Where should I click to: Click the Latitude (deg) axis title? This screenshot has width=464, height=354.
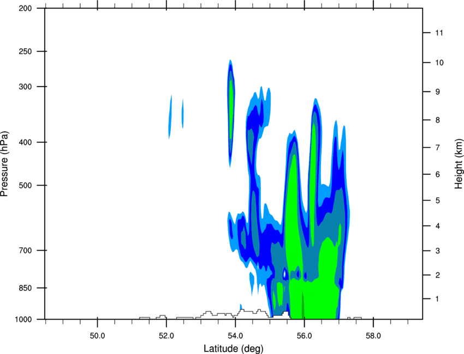coord(234,348)
